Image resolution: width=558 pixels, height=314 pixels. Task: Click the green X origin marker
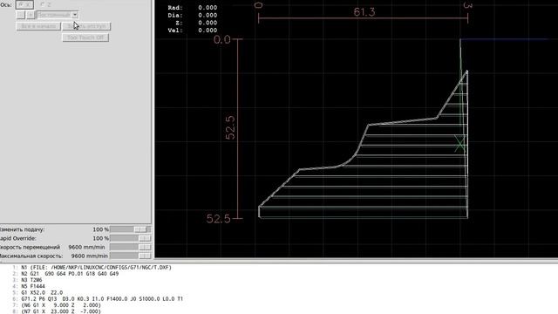(x=459, y=144)
